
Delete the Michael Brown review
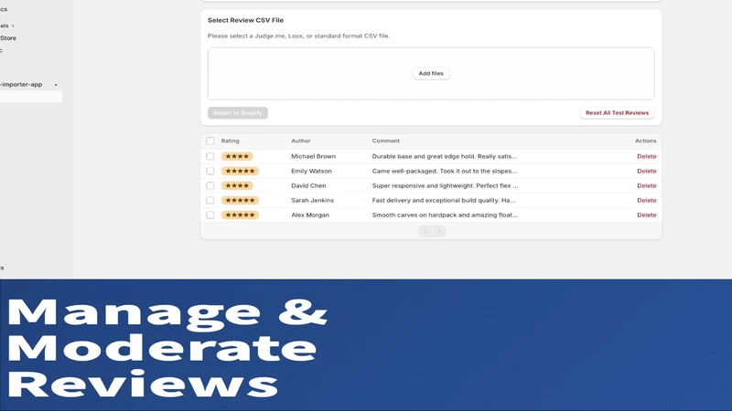click(x=647, y=156)
